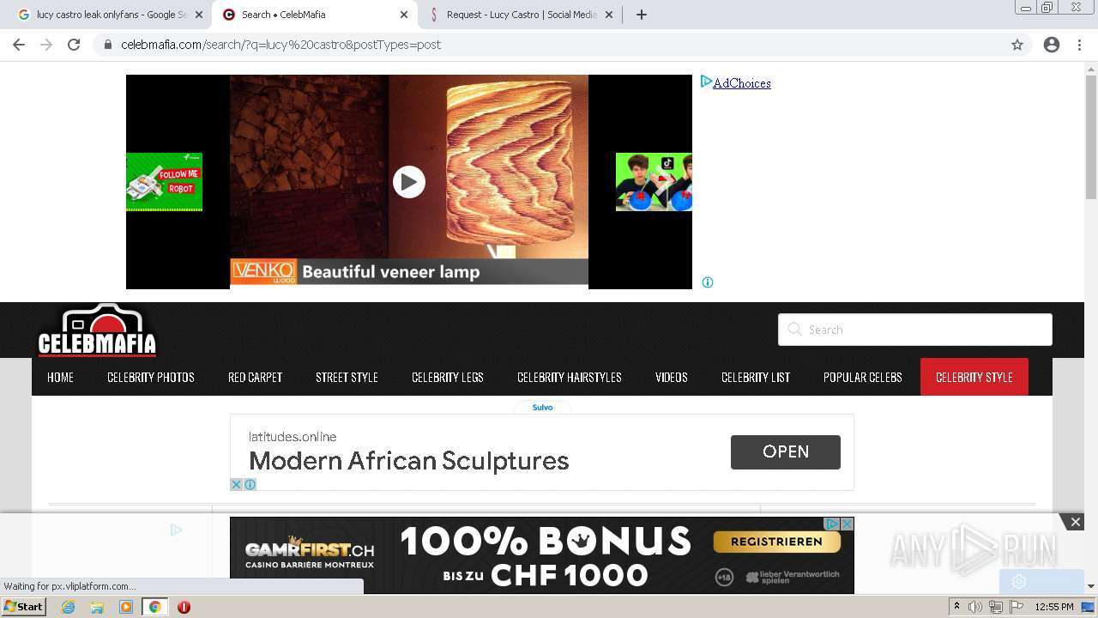This screenshot has height=618, width=1098.
Task: Dismiss the bottom sticky ad bar
Action: 1075,522
